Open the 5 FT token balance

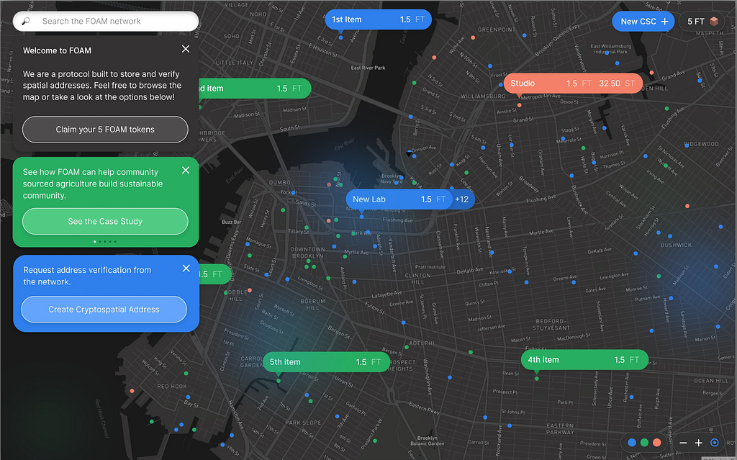pyautogui.click(x=702, y=22)
